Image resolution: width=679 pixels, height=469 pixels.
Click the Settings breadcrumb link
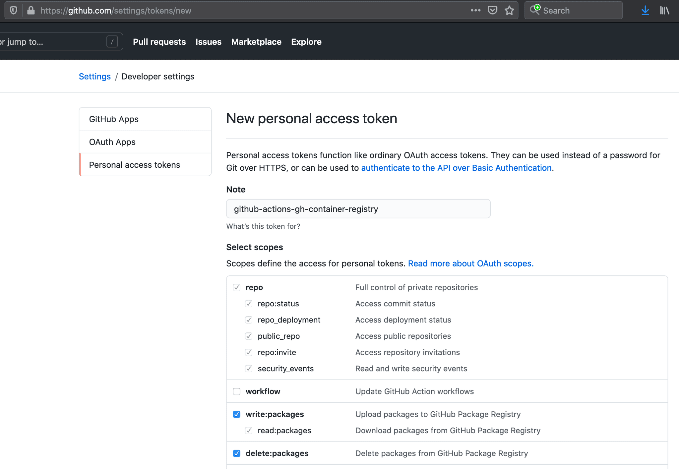[x=94, y=77]
